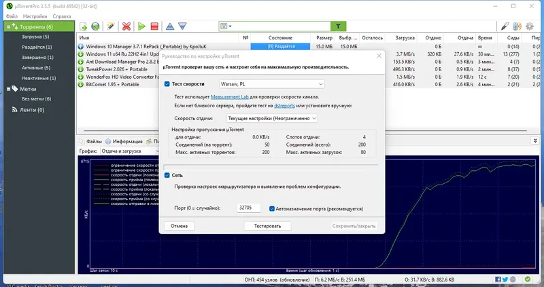Screen dimensions: 544x287
Task: Uncheck Автоназначение порта checkbox
Action: click(x=272, y=209)
